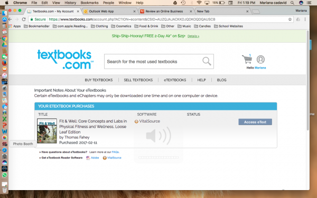Open Finder from the Dock

pyautogui.click(x=4, y=13)
